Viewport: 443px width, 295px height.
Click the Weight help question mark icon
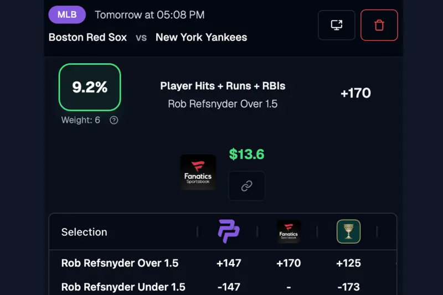pos(114,120)
